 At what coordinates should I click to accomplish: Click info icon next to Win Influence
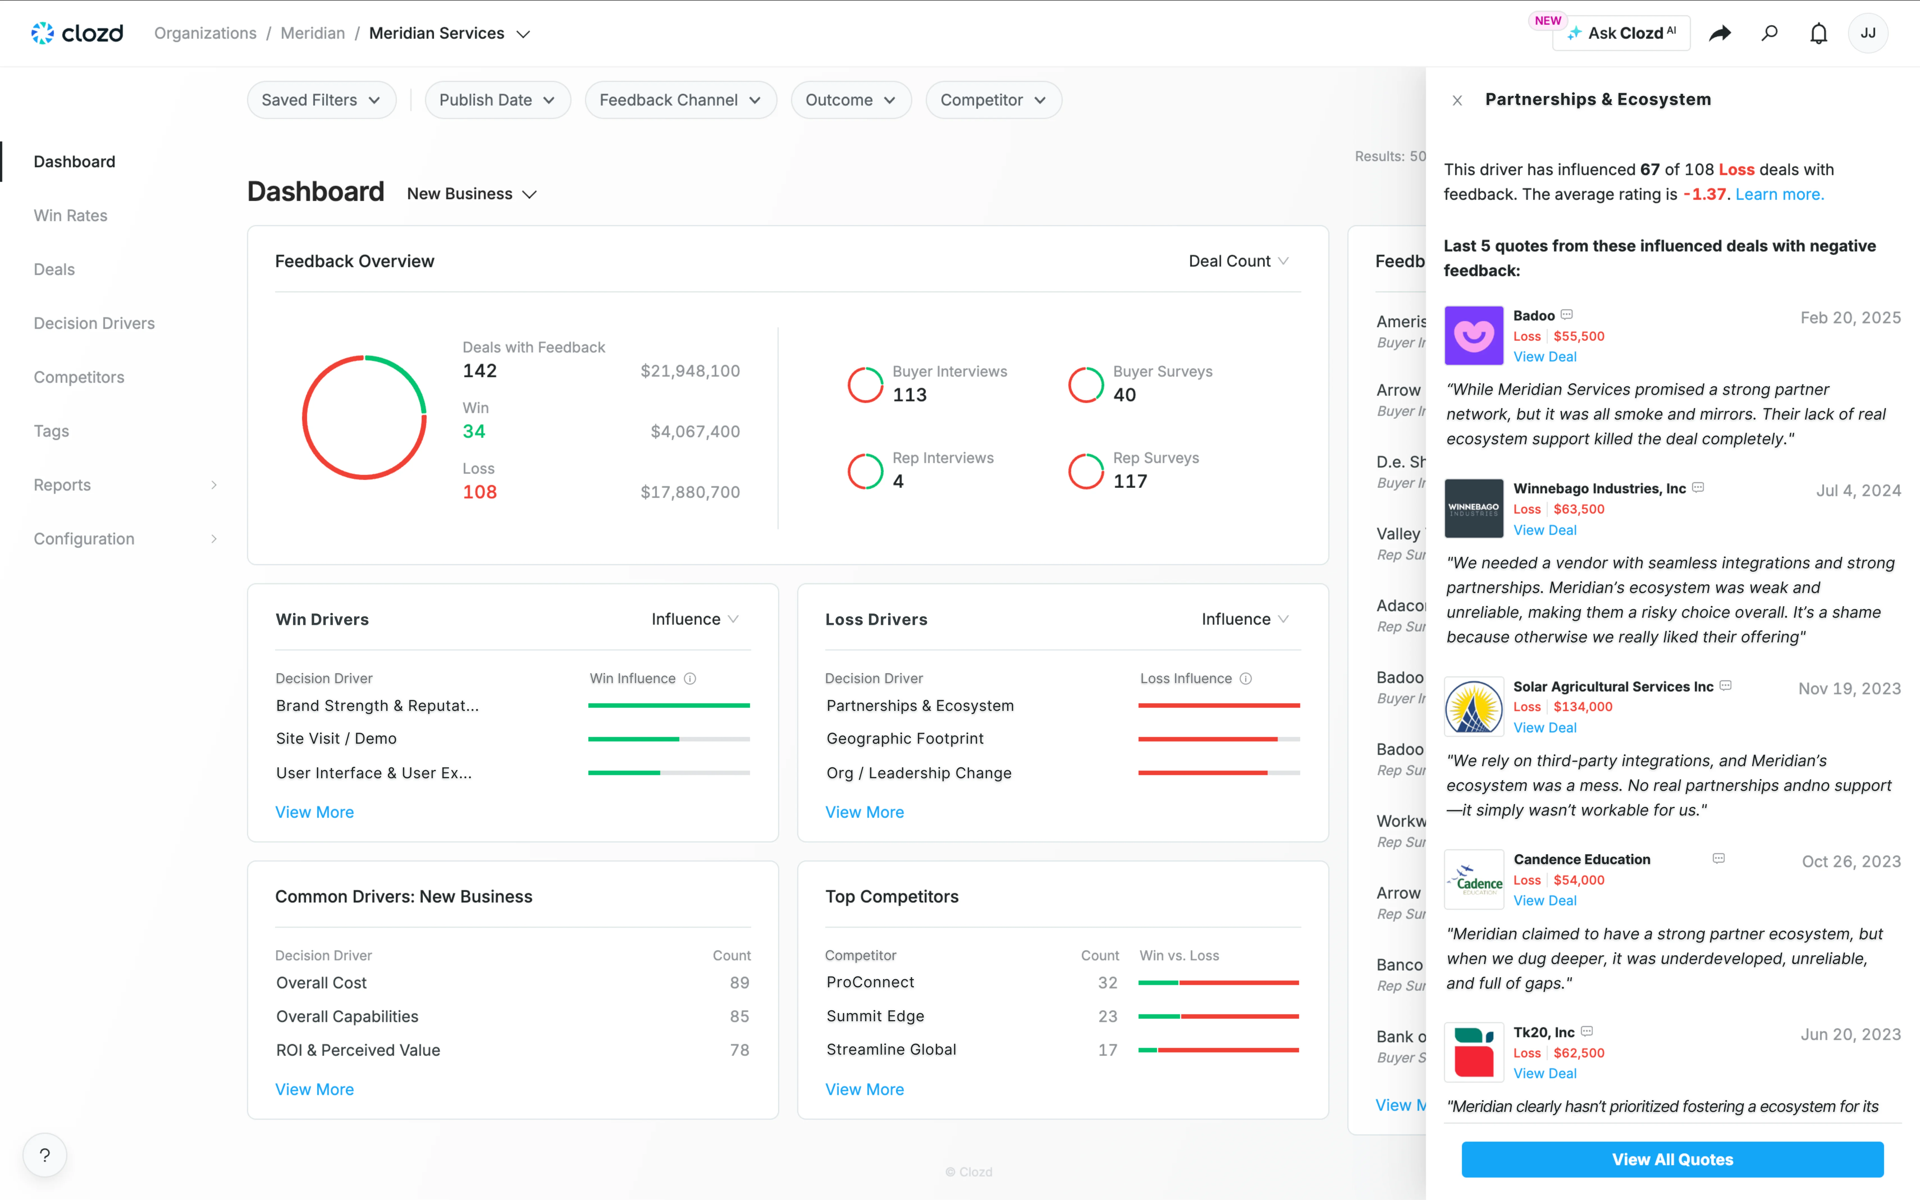690,679
